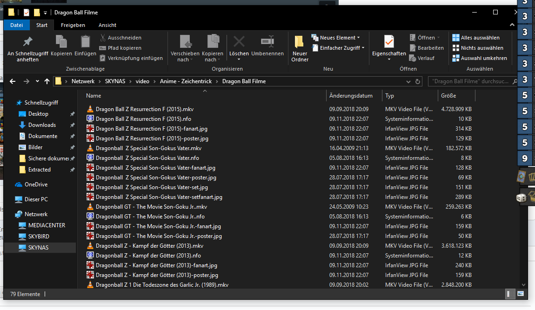Image resolution: width=535 pixels, height=310 pixels.
Task: Collapse the ribbon with the chevron
Action: (512, 25)
